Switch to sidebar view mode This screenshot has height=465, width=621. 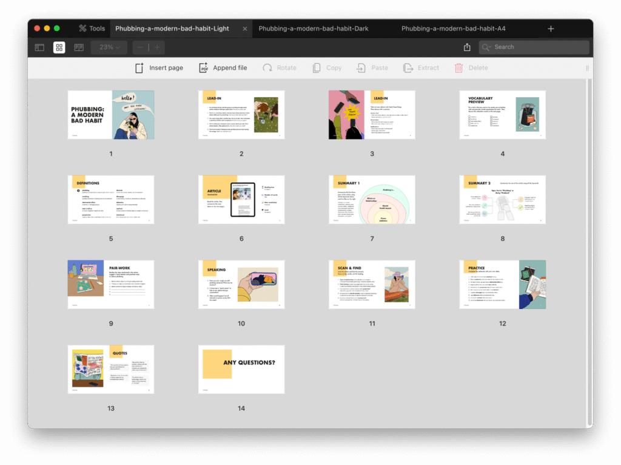39,47
